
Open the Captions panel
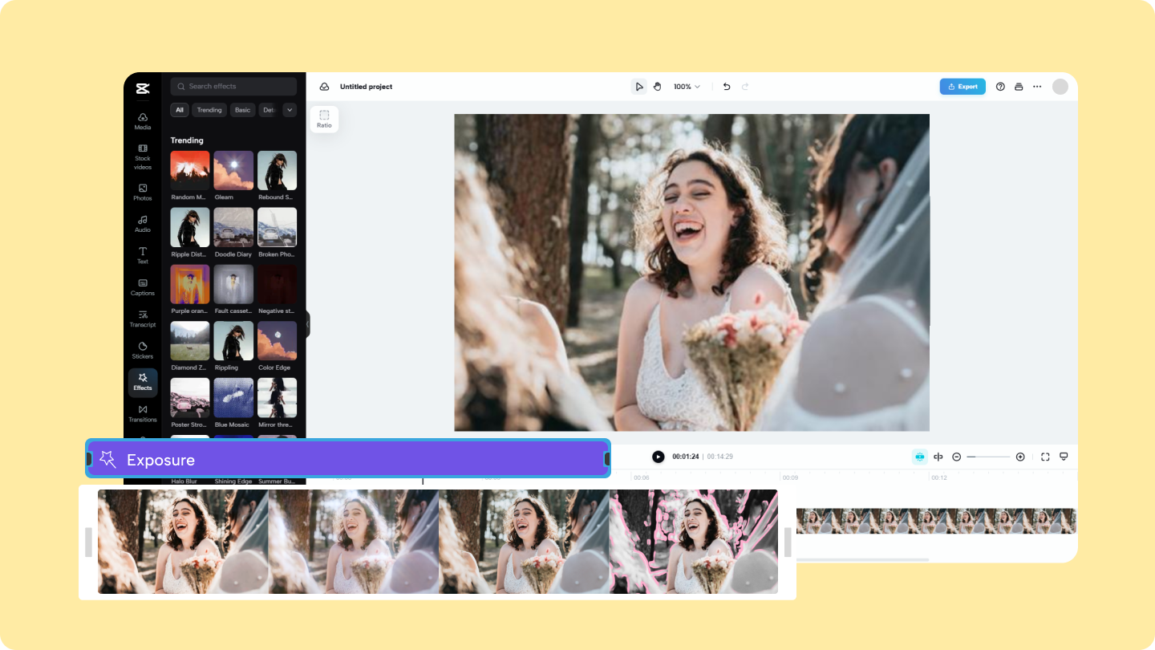pos(142,287)
